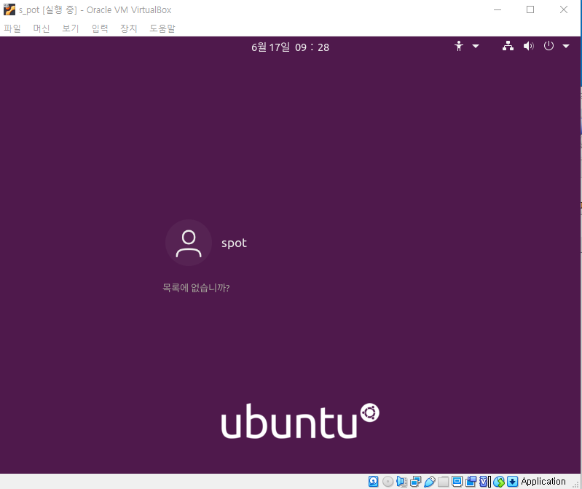Open the 머신 menu

(x=42, y=28)
